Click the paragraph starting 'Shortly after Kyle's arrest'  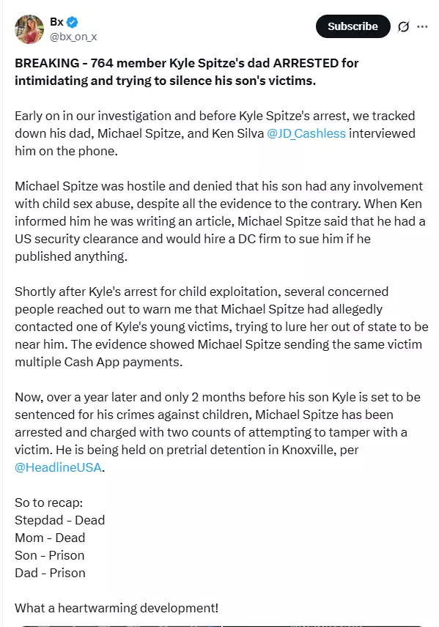(x=222, y=327)
